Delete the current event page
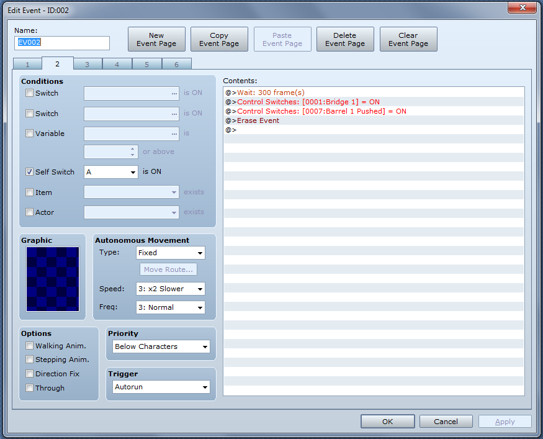 [345, 39]
